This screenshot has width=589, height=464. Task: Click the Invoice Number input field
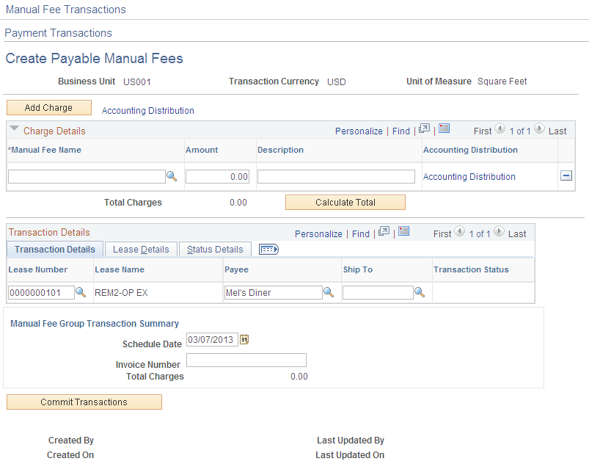click(246, 360)
